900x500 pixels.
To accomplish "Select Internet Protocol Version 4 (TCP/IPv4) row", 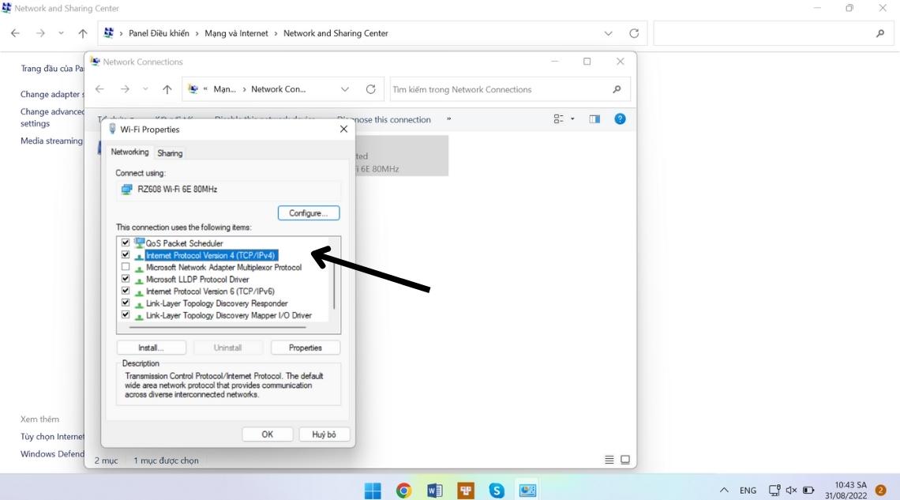I will [x=212, y=255].
